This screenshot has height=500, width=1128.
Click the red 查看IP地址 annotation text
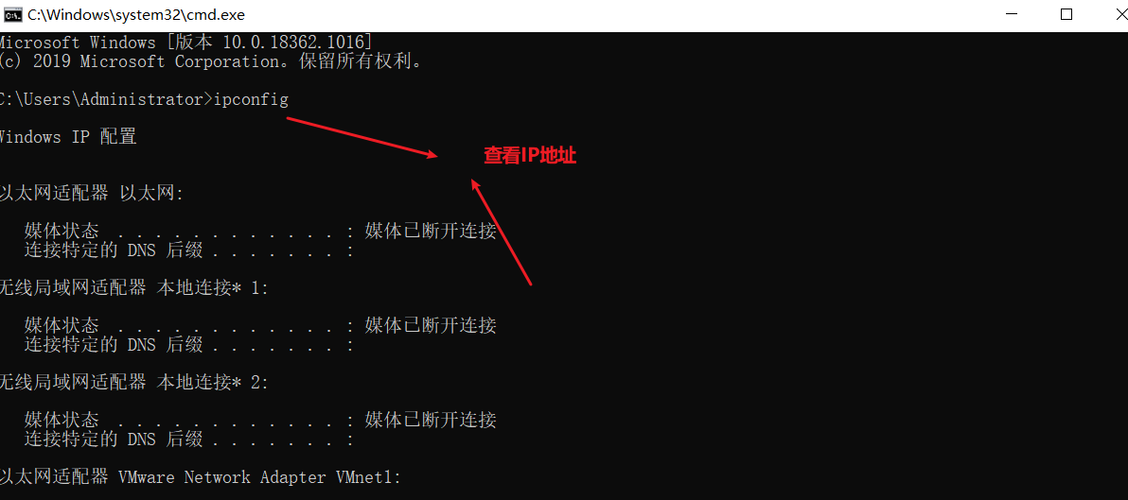click(530, 156)
